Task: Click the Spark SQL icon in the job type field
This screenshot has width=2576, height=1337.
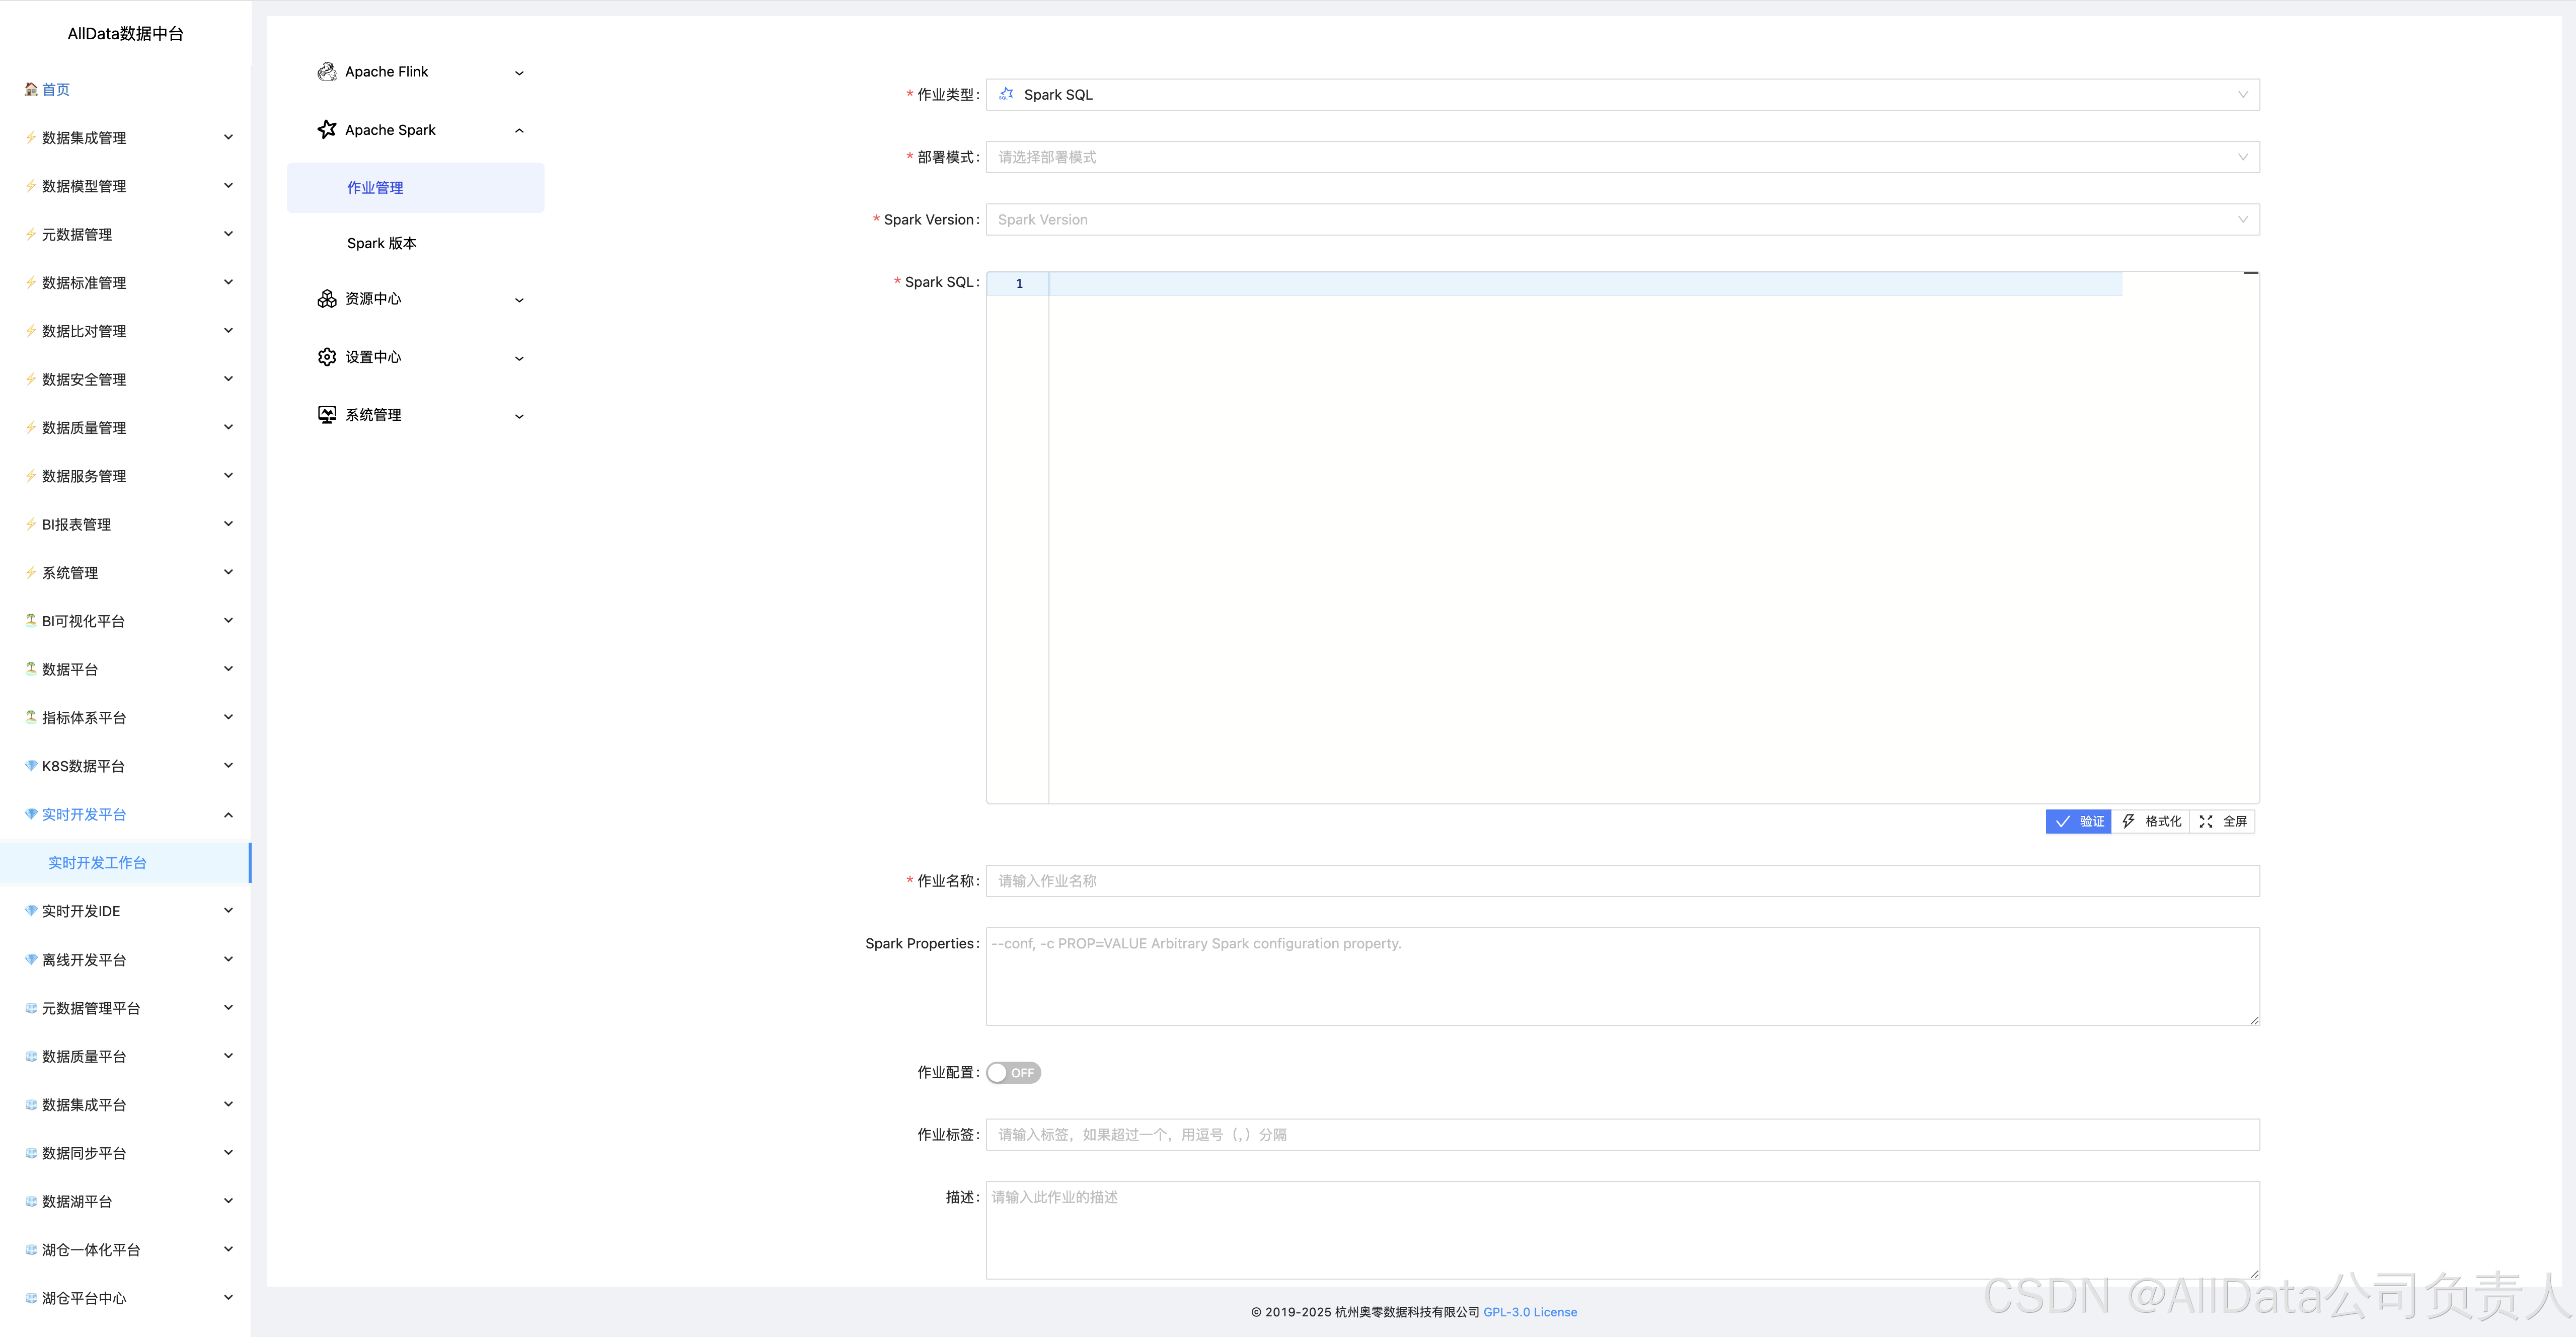Action: click(x=1007, y=94)
